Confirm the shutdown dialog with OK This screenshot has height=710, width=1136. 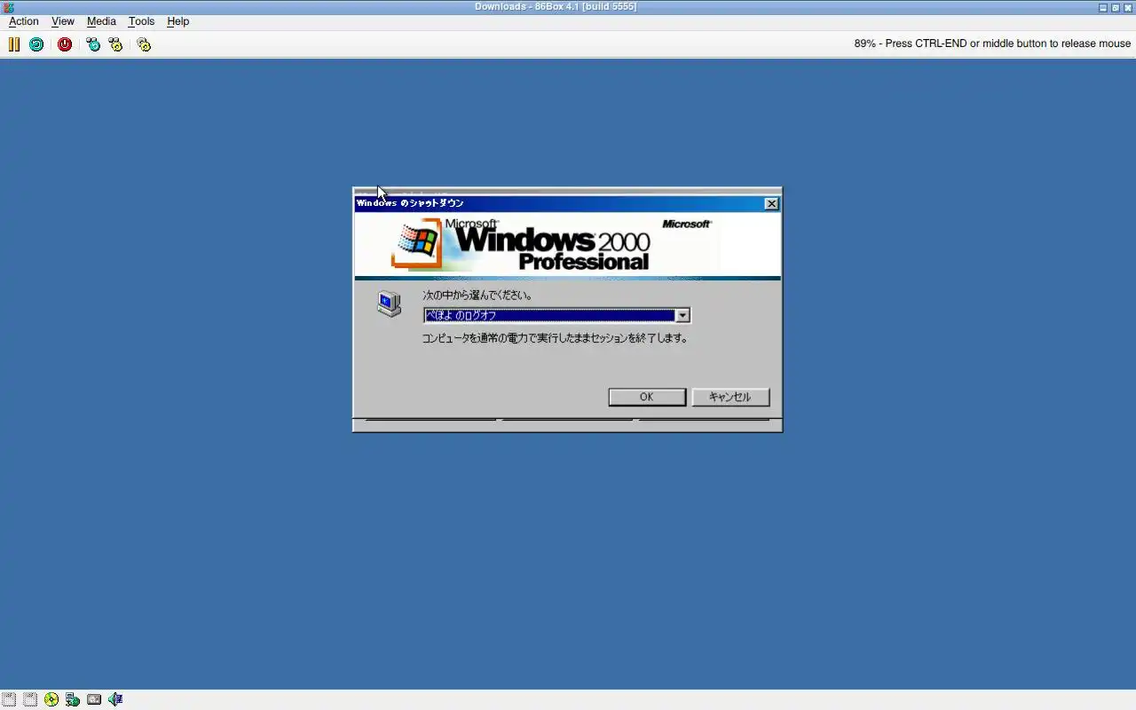click(647, 397)
